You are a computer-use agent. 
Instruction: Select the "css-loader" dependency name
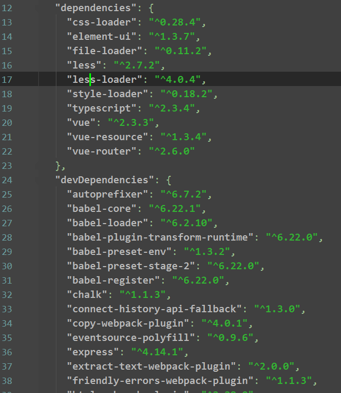click(102, 22)
